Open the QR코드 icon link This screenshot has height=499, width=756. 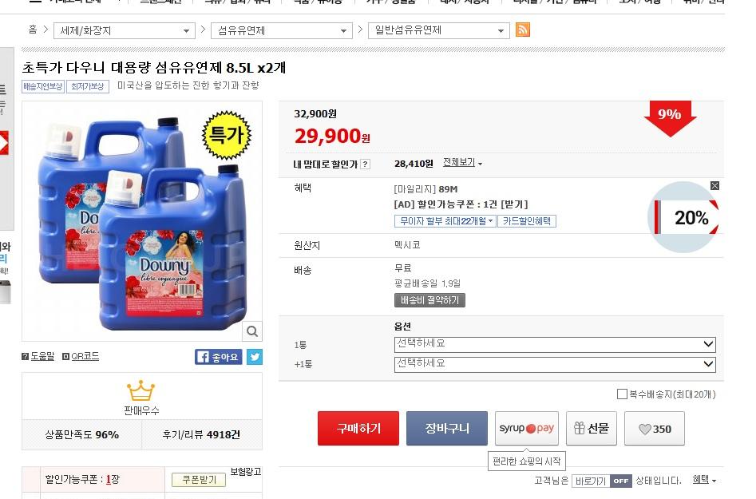click(65, 356)
